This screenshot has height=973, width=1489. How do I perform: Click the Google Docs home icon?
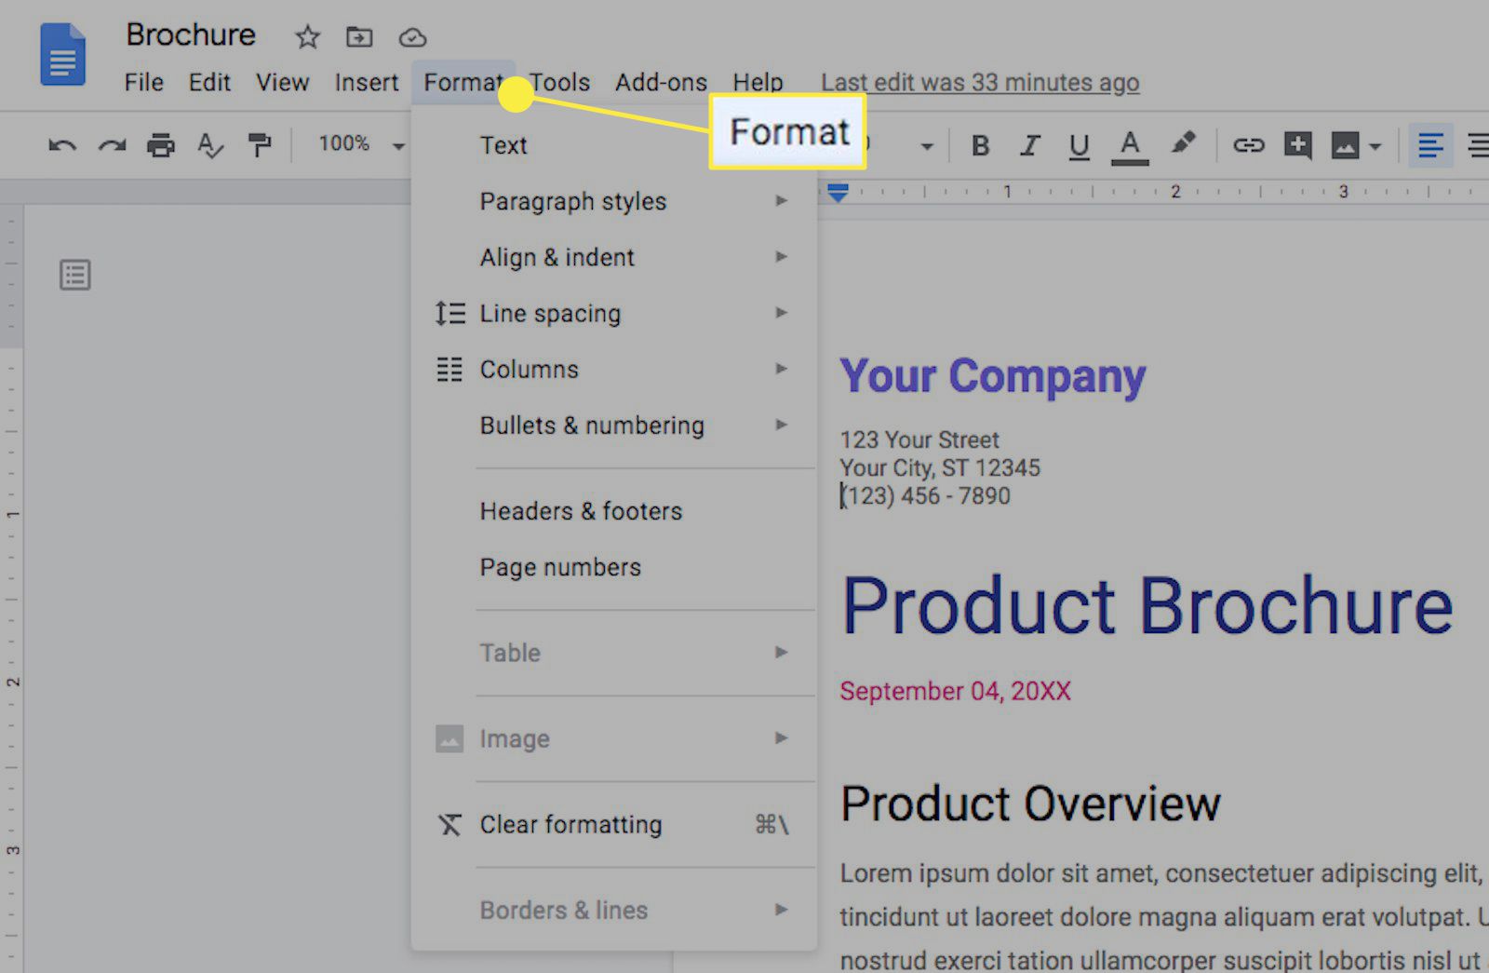click(x=62, y=55)
